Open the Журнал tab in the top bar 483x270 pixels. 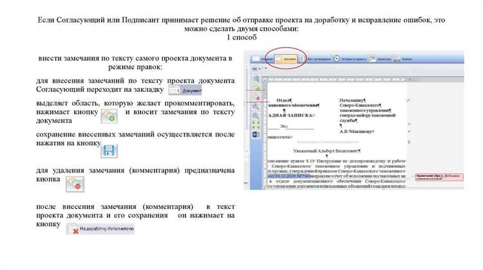(403, 59)
